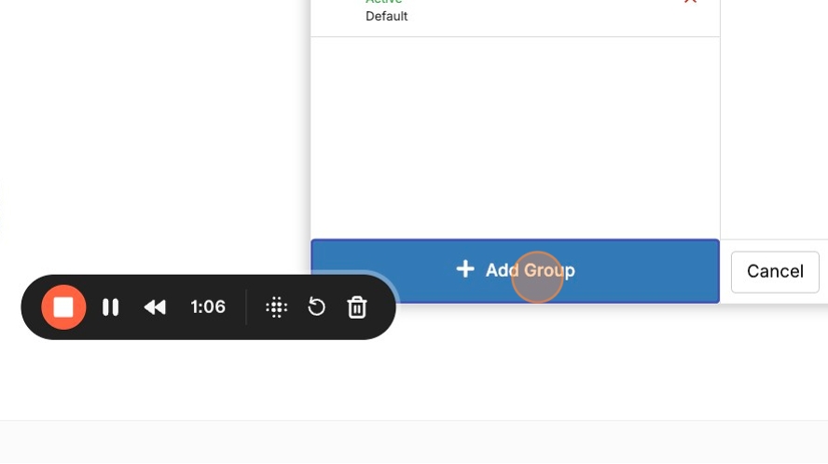Remove the Default group with red X
The height and width of the screenshot is (464, 828).
[x=690, y=2]
